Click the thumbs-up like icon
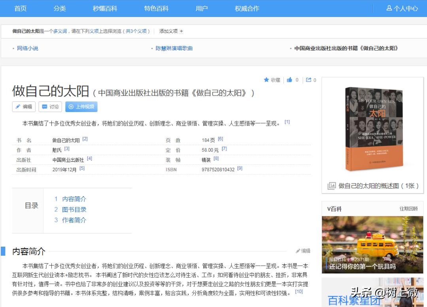The width and height of the screenshot is (427, 307). 289,80
